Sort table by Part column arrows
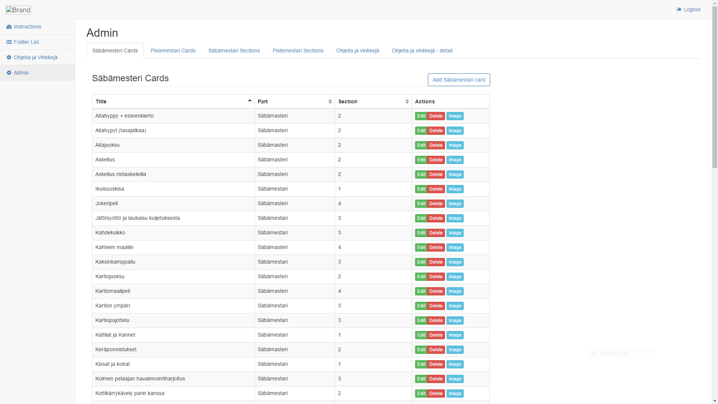 point(330,101)
